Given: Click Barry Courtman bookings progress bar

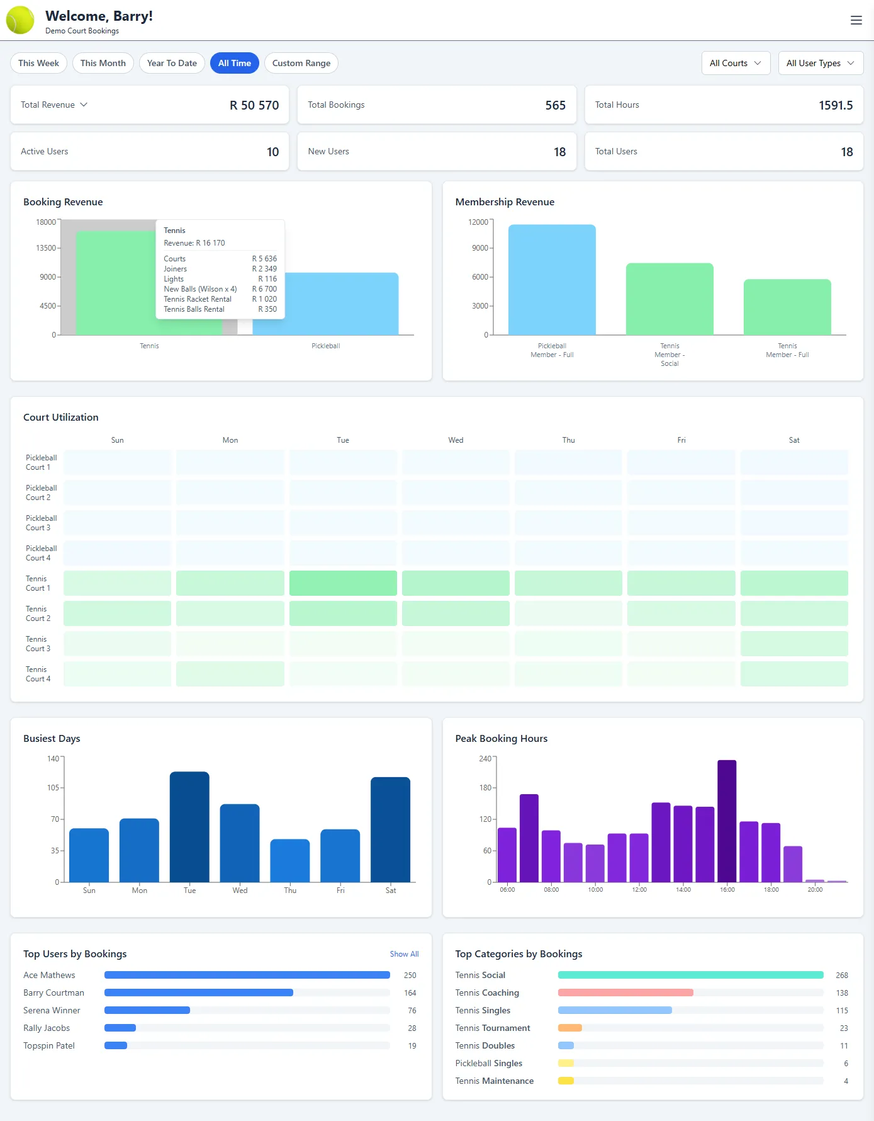Looking at the screenshot, I should click(247, 993).
